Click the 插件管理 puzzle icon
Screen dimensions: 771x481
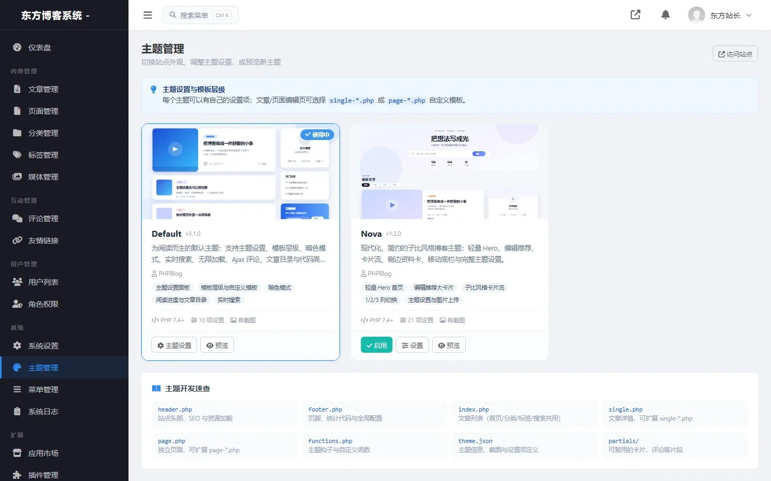(17, 475)
